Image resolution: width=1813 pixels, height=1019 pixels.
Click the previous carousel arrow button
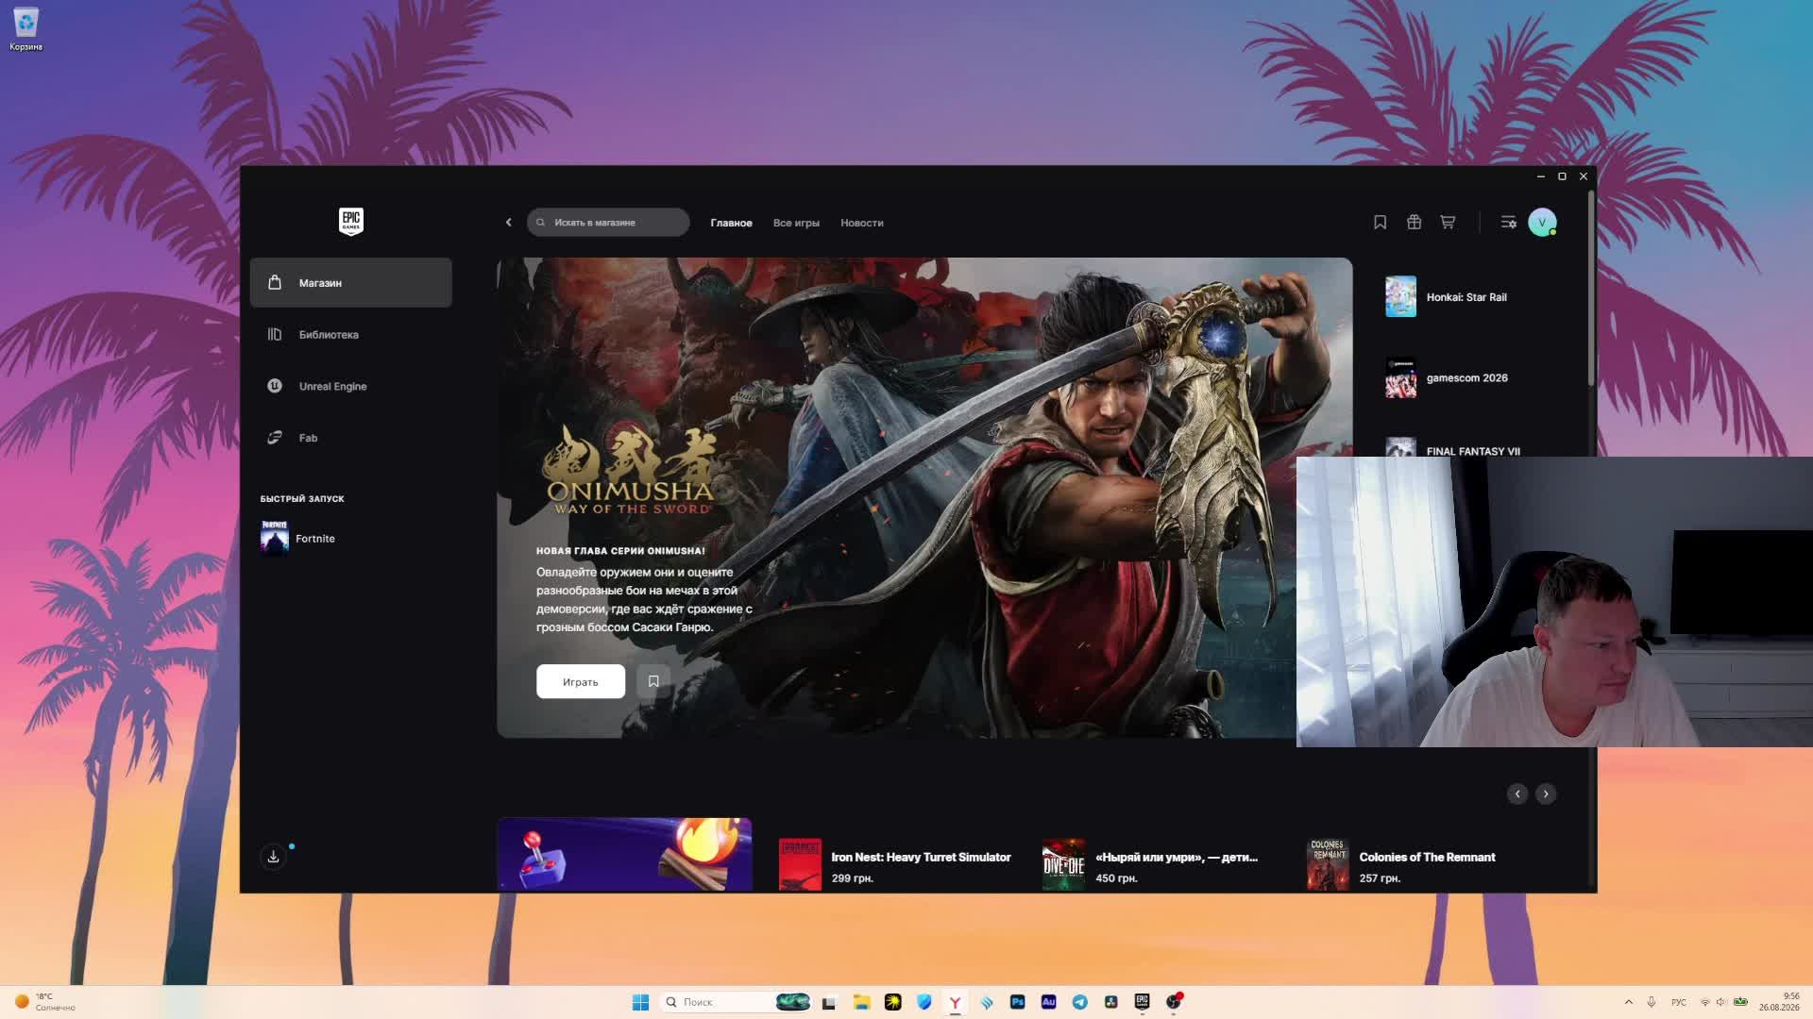pos(1517,793)
